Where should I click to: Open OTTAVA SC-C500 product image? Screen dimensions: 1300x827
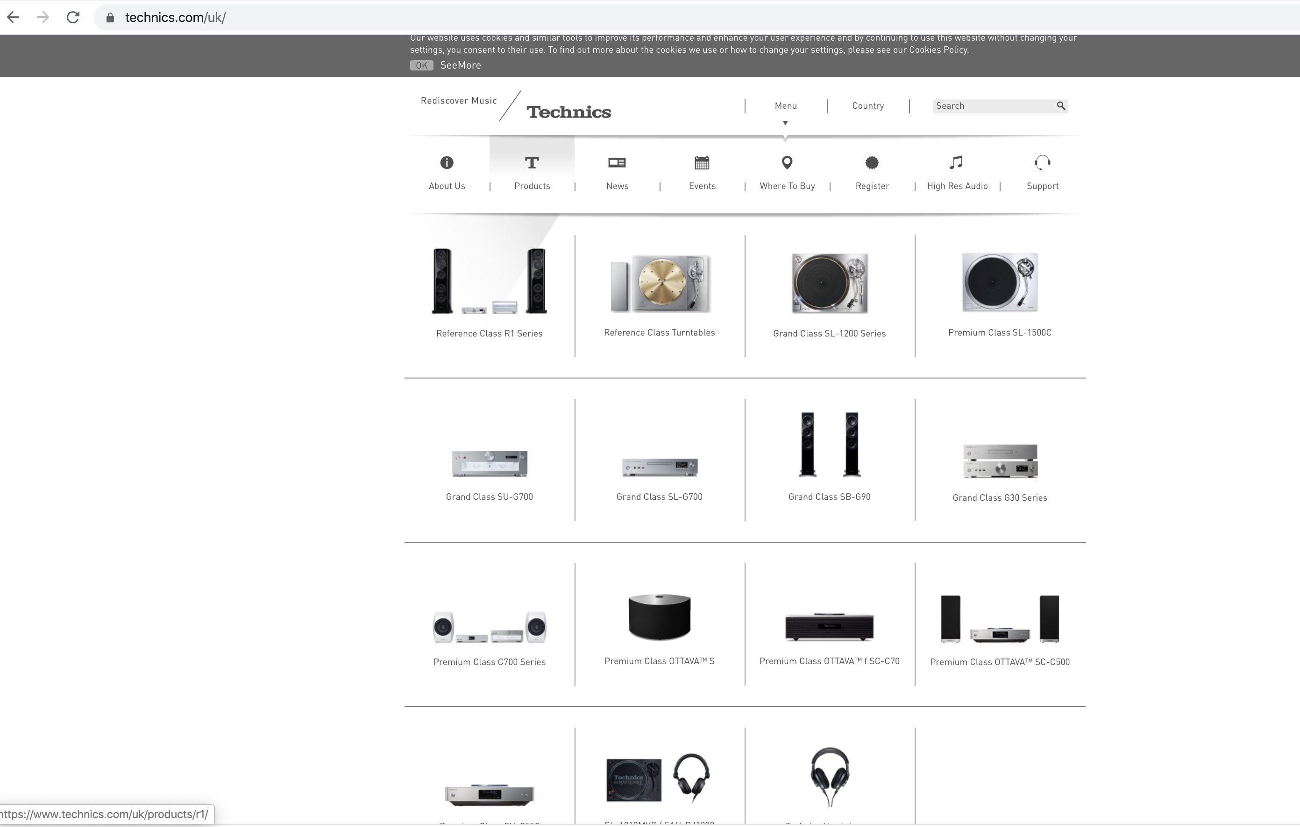pyautogui.click(x=1000, y=619)
